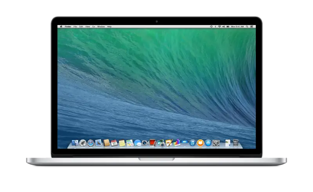Open Launchpad rocket icon in Dock
This screenshot has width=313, height=192.
[x=83, y=143]
